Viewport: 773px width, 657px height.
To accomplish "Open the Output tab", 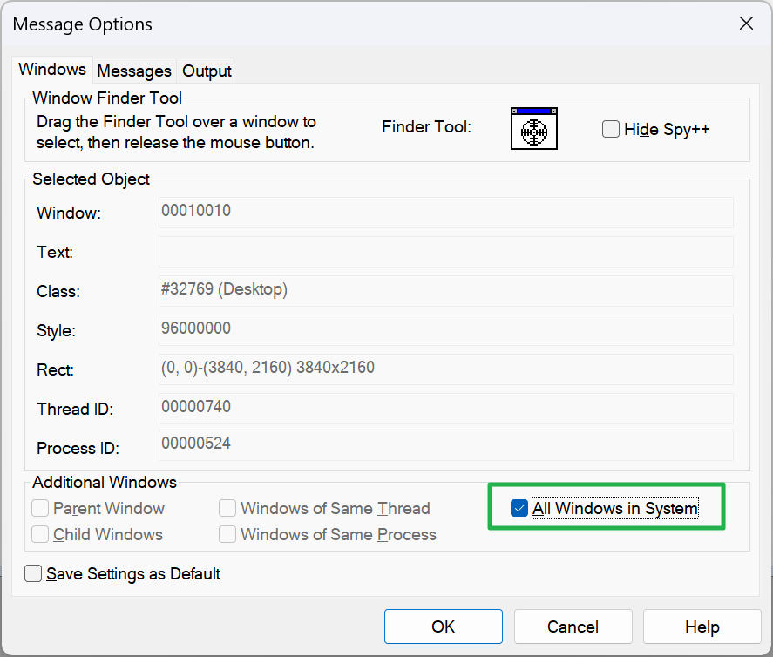I will pyautogui.click(x=206, y=71).
